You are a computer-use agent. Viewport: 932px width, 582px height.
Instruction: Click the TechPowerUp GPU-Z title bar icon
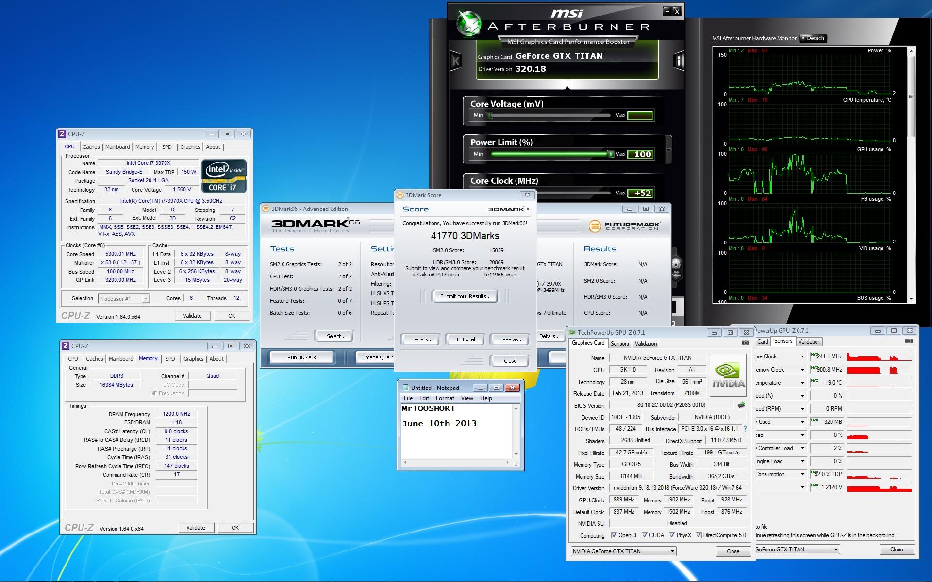572,332
